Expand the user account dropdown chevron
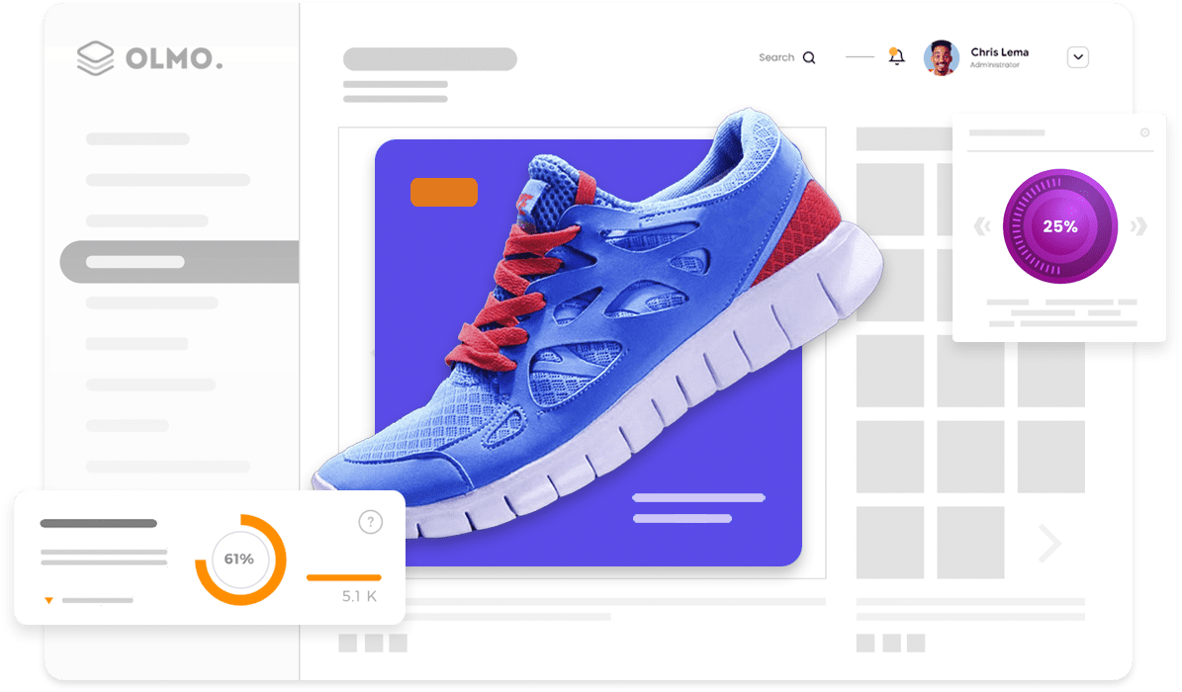 tap(1078, 57)
